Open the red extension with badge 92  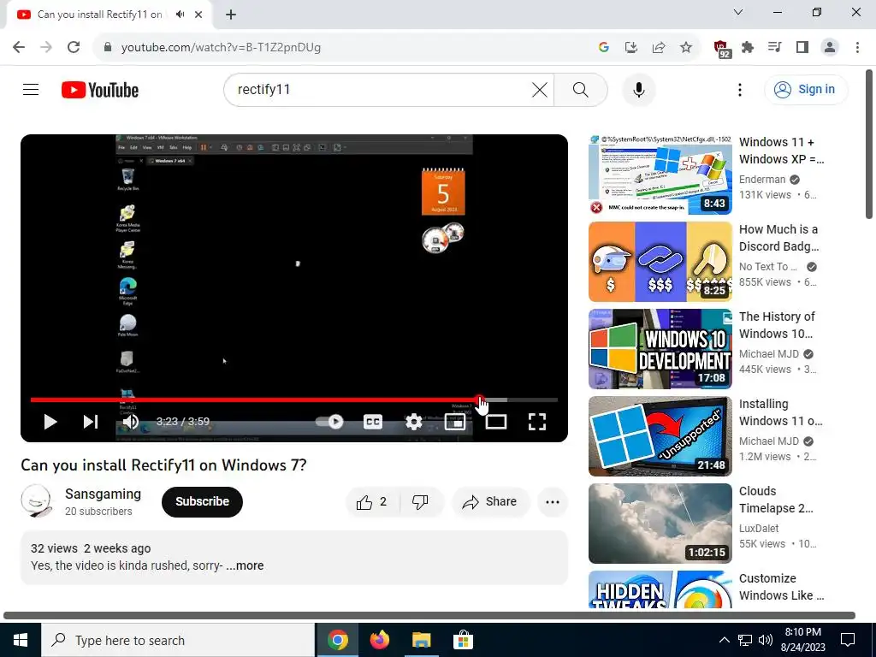pyautogui.click(x=722, y=49)
